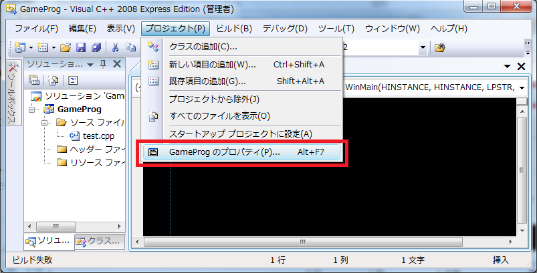
Task: Choose 新しい項目の追加(W)... menu entry
Action: pos(242,64)
